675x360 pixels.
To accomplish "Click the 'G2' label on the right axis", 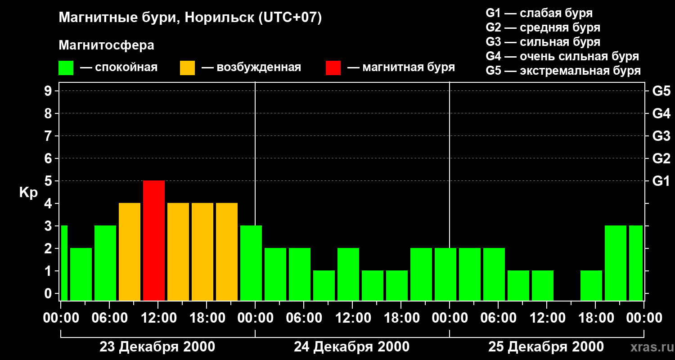I will 661,158.
